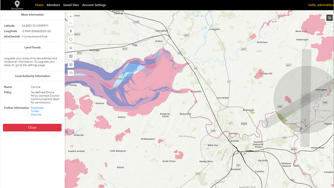Click the Powhill Airfield label
This screenshot has width=334, height=188.
point(76,151)
